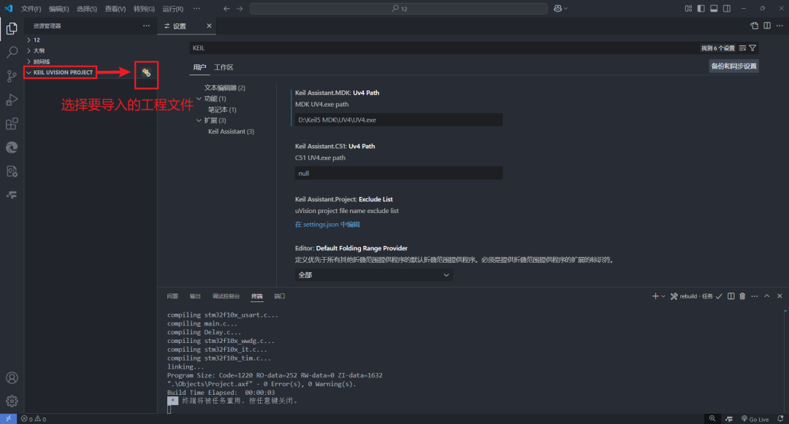Split the editor to the right

click(767, 26)
